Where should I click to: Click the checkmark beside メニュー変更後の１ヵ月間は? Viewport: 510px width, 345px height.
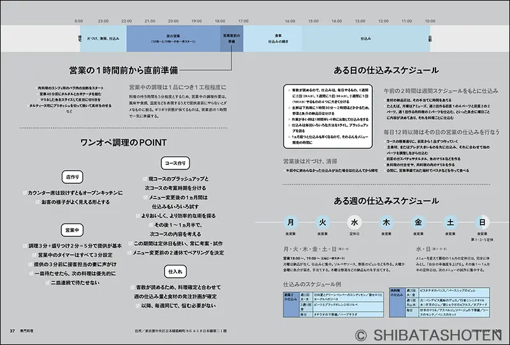pyautogui.click(x=145, y=197)
